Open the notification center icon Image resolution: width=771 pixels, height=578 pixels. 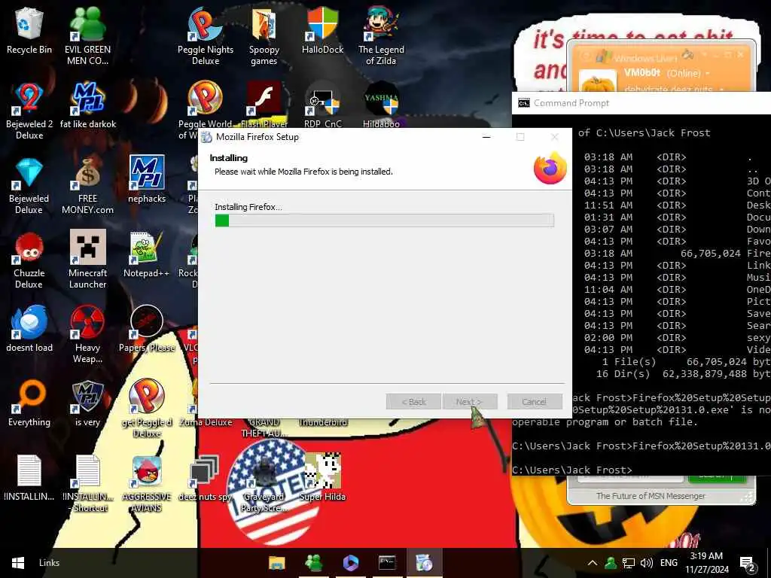click(x=747, y=564)
